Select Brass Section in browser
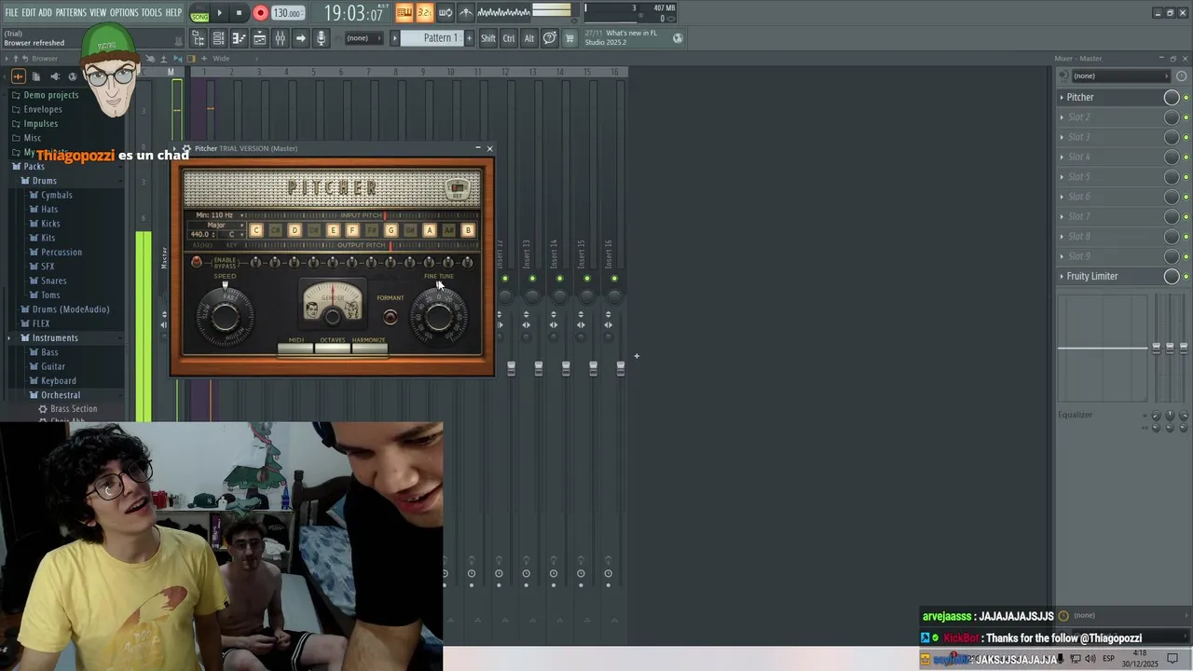1193x671 pixels. [x=74, y=409]
